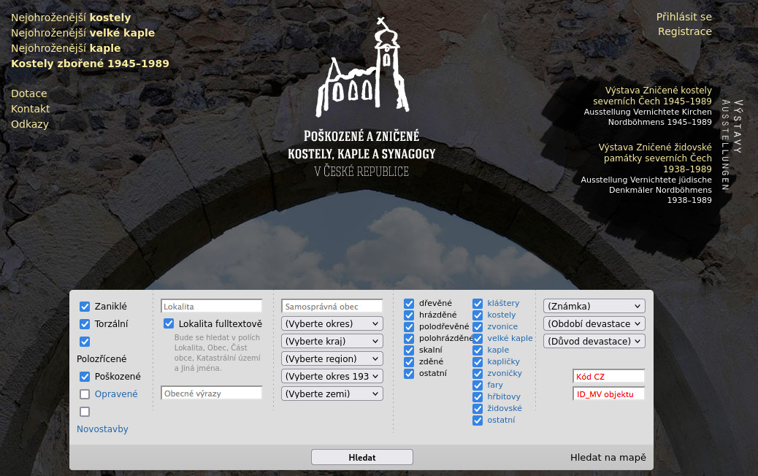The height and width of the screenshot is (476, 758).
Task: Toggle the fary checkbox
Action: pos(478,385)
